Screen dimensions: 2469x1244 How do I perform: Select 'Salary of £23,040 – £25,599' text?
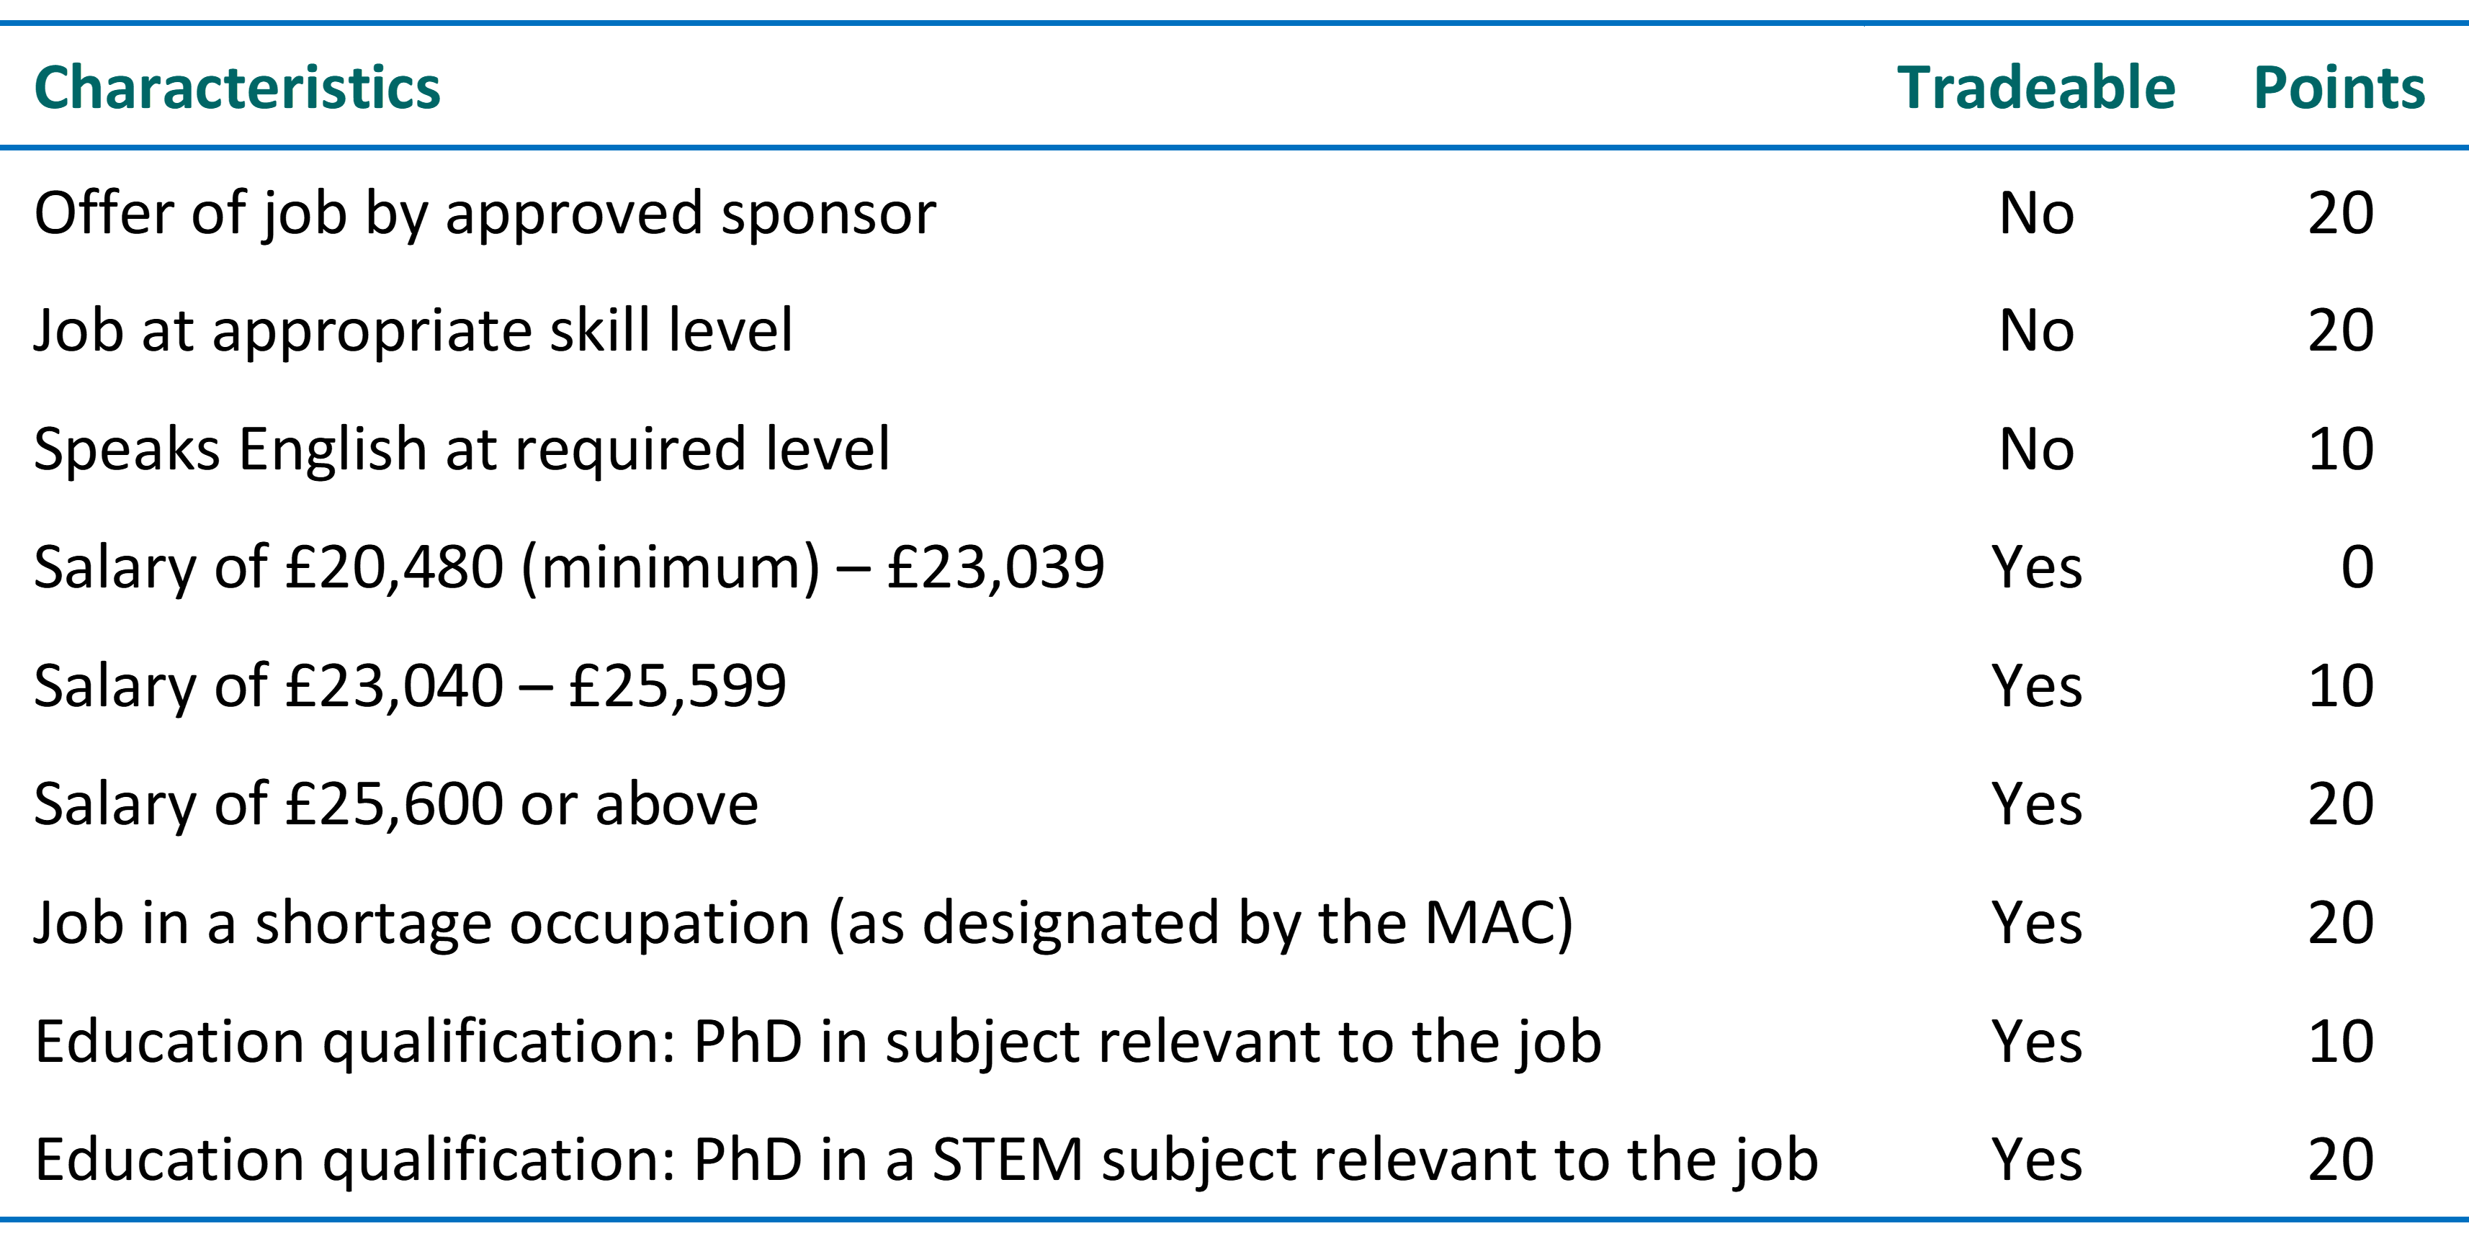click(411, 685)
